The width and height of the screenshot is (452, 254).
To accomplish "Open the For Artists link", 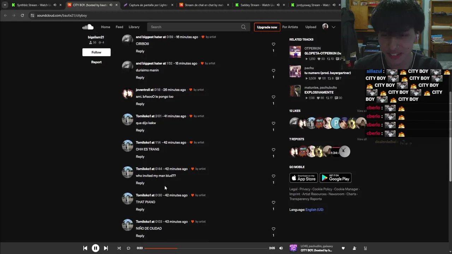I will pos(290,27).
